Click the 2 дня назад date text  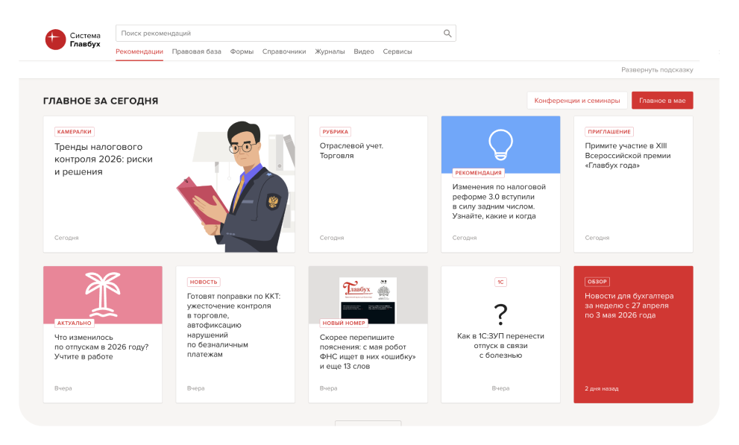pos(601,388)
